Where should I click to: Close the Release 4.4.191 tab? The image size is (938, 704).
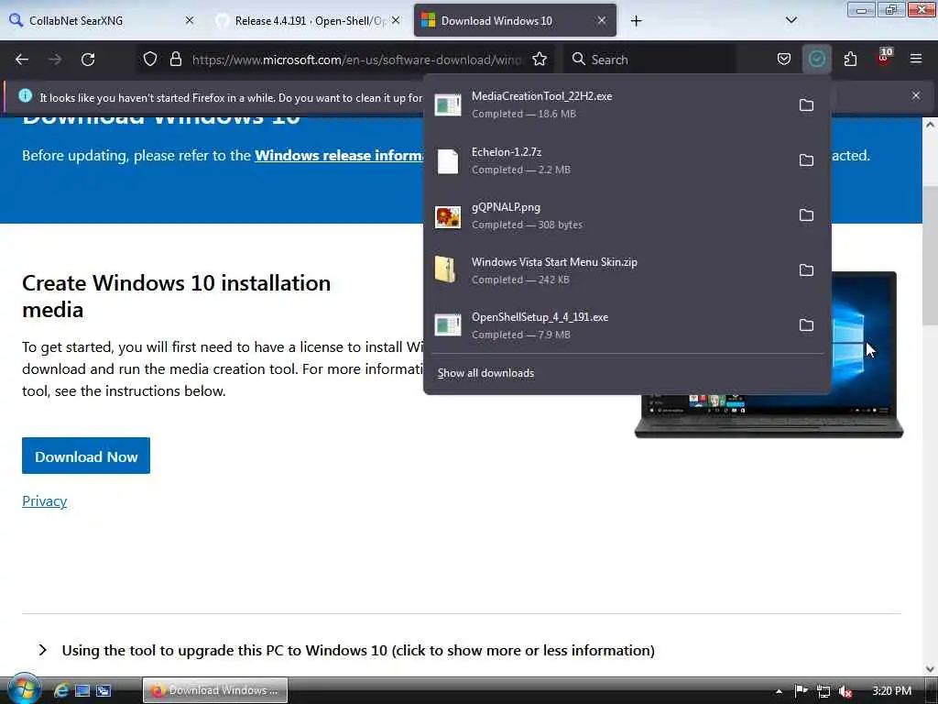(396, 20)
